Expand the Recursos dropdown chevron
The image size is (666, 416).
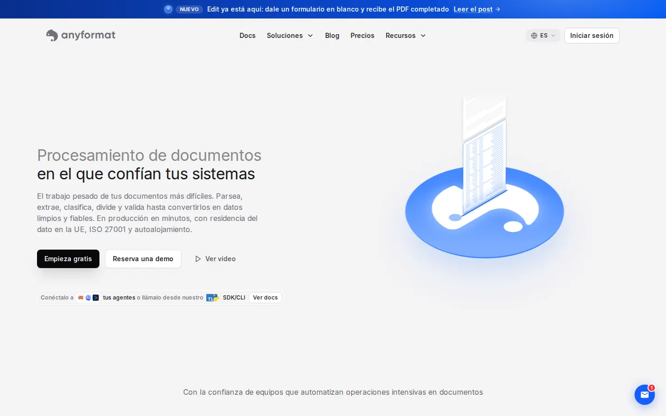423,36
